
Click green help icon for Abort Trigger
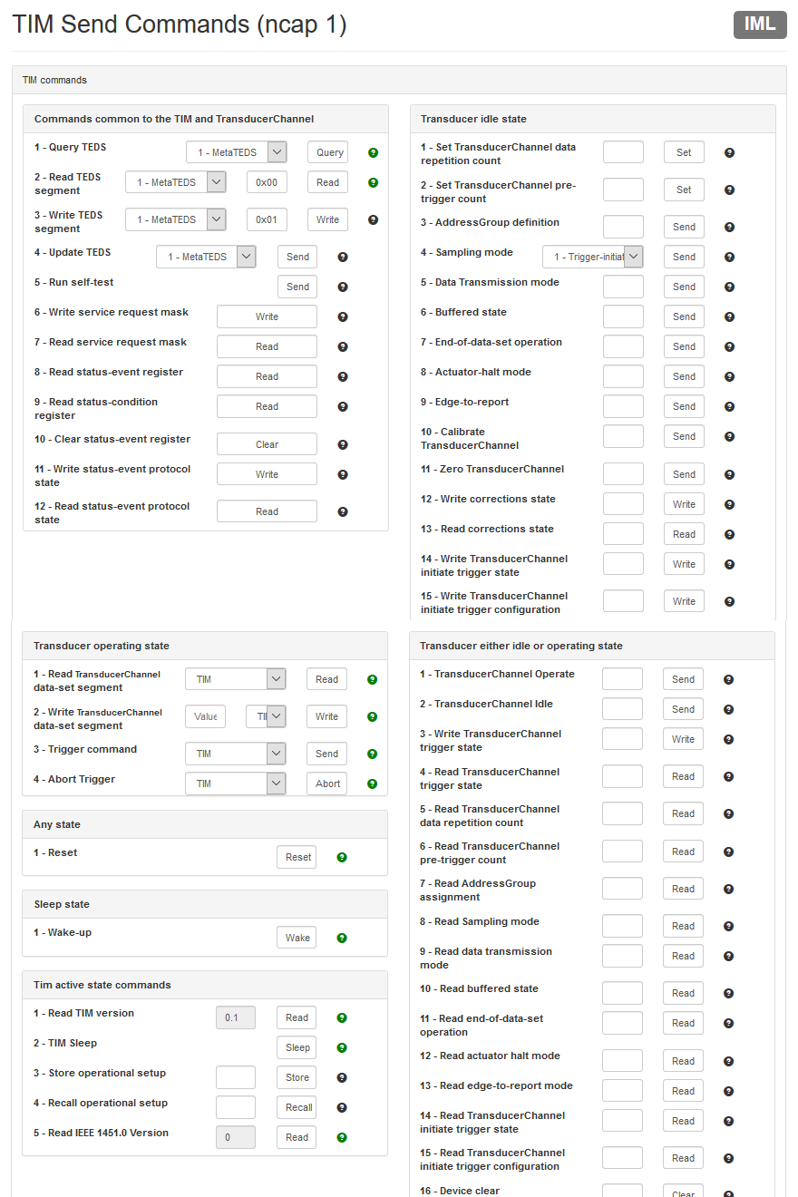[x=372, y=783]
